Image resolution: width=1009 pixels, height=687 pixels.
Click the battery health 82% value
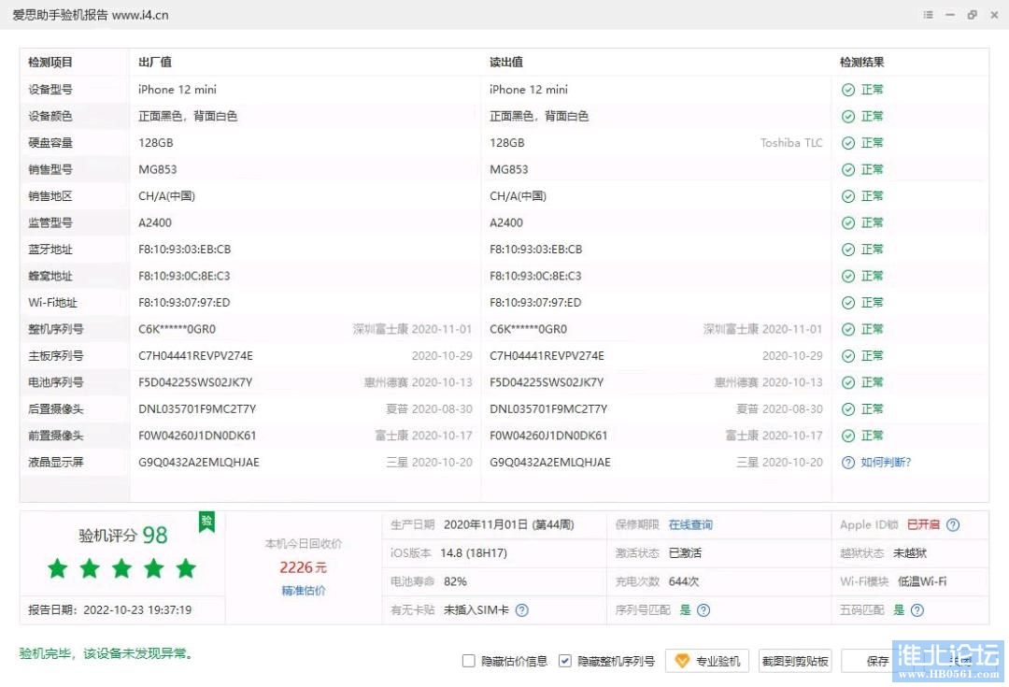(x=455, y=581)
